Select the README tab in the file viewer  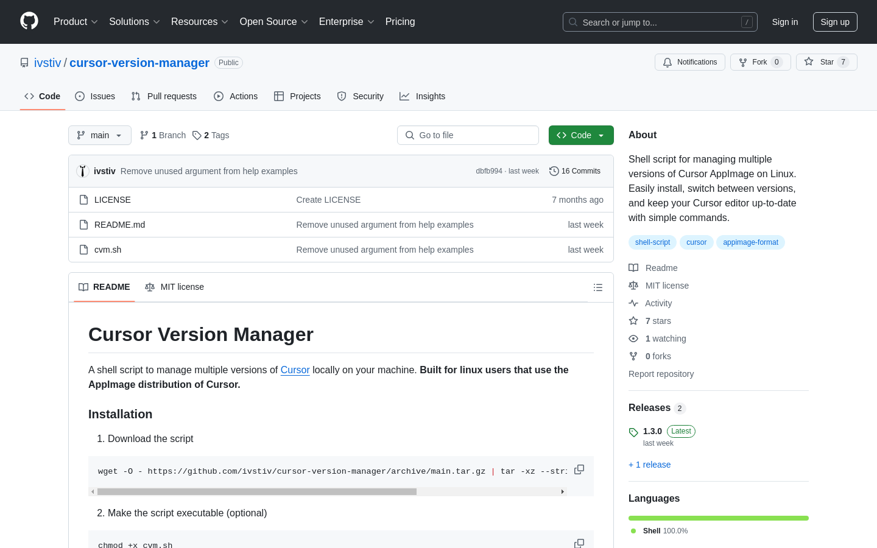click(x=104, y=287)
